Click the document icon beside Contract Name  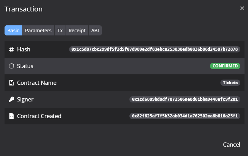coord(11,83)
